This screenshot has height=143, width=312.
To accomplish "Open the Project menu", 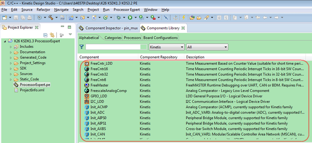I will click(93, 10).
